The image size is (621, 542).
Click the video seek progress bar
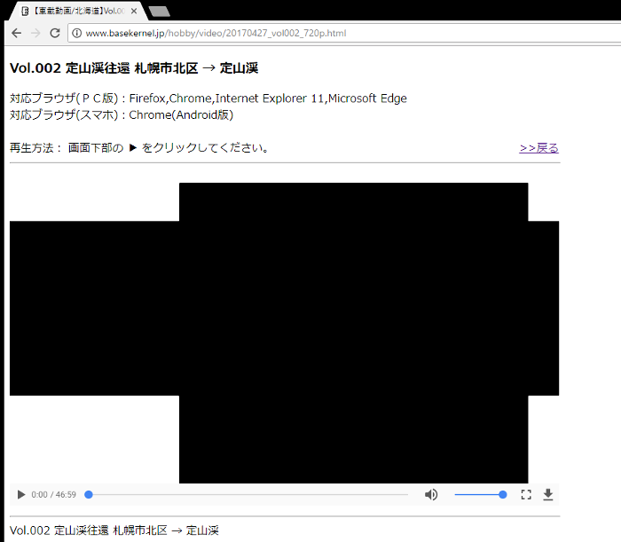248,494
